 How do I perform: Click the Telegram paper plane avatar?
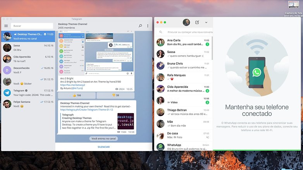[x=7, y=93]
